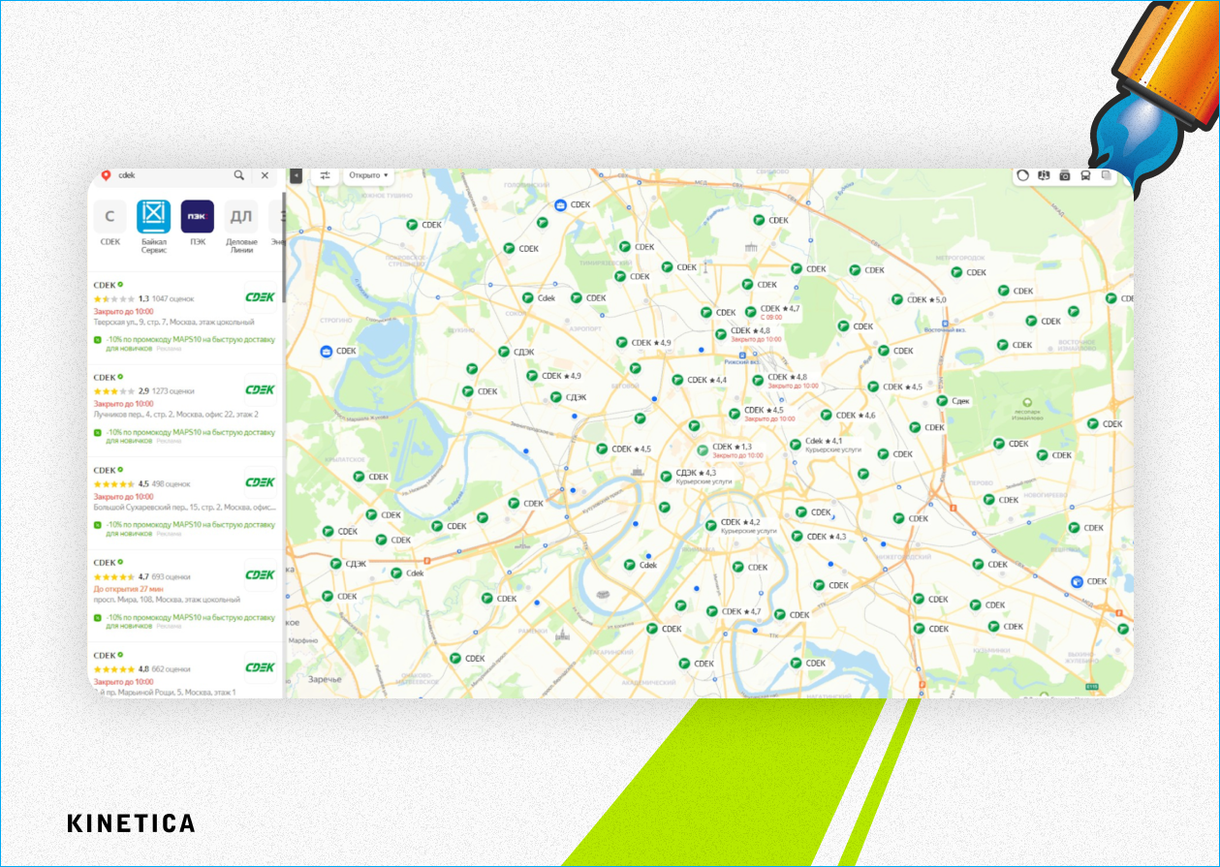Click the CDEK ★4,7 pin opening С 09:00
Image resolution: width=1220 pixels, height=867 pixels.
tap(750, 311)
